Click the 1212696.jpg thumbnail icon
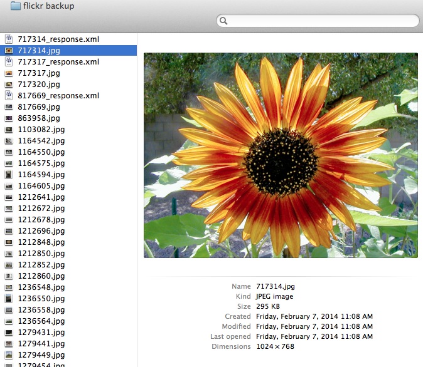This screenshot has height=367, width=423. [9, 230]
